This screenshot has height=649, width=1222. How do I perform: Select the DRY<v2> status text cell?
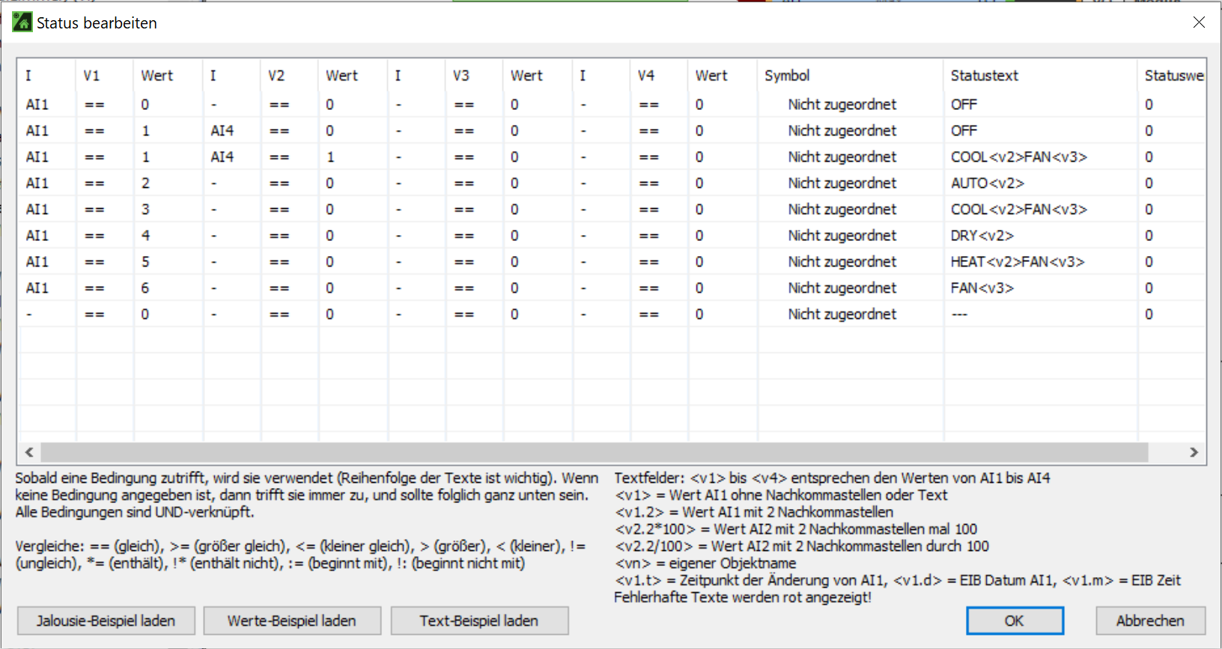tap(982, 236)
